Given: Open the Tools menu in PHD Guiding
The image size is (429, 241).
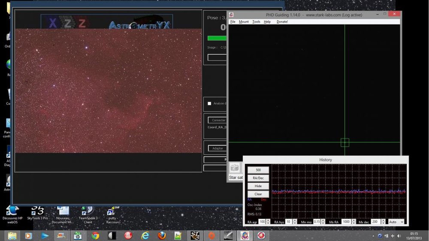Looking at the screenshot, I should point(256,21).
